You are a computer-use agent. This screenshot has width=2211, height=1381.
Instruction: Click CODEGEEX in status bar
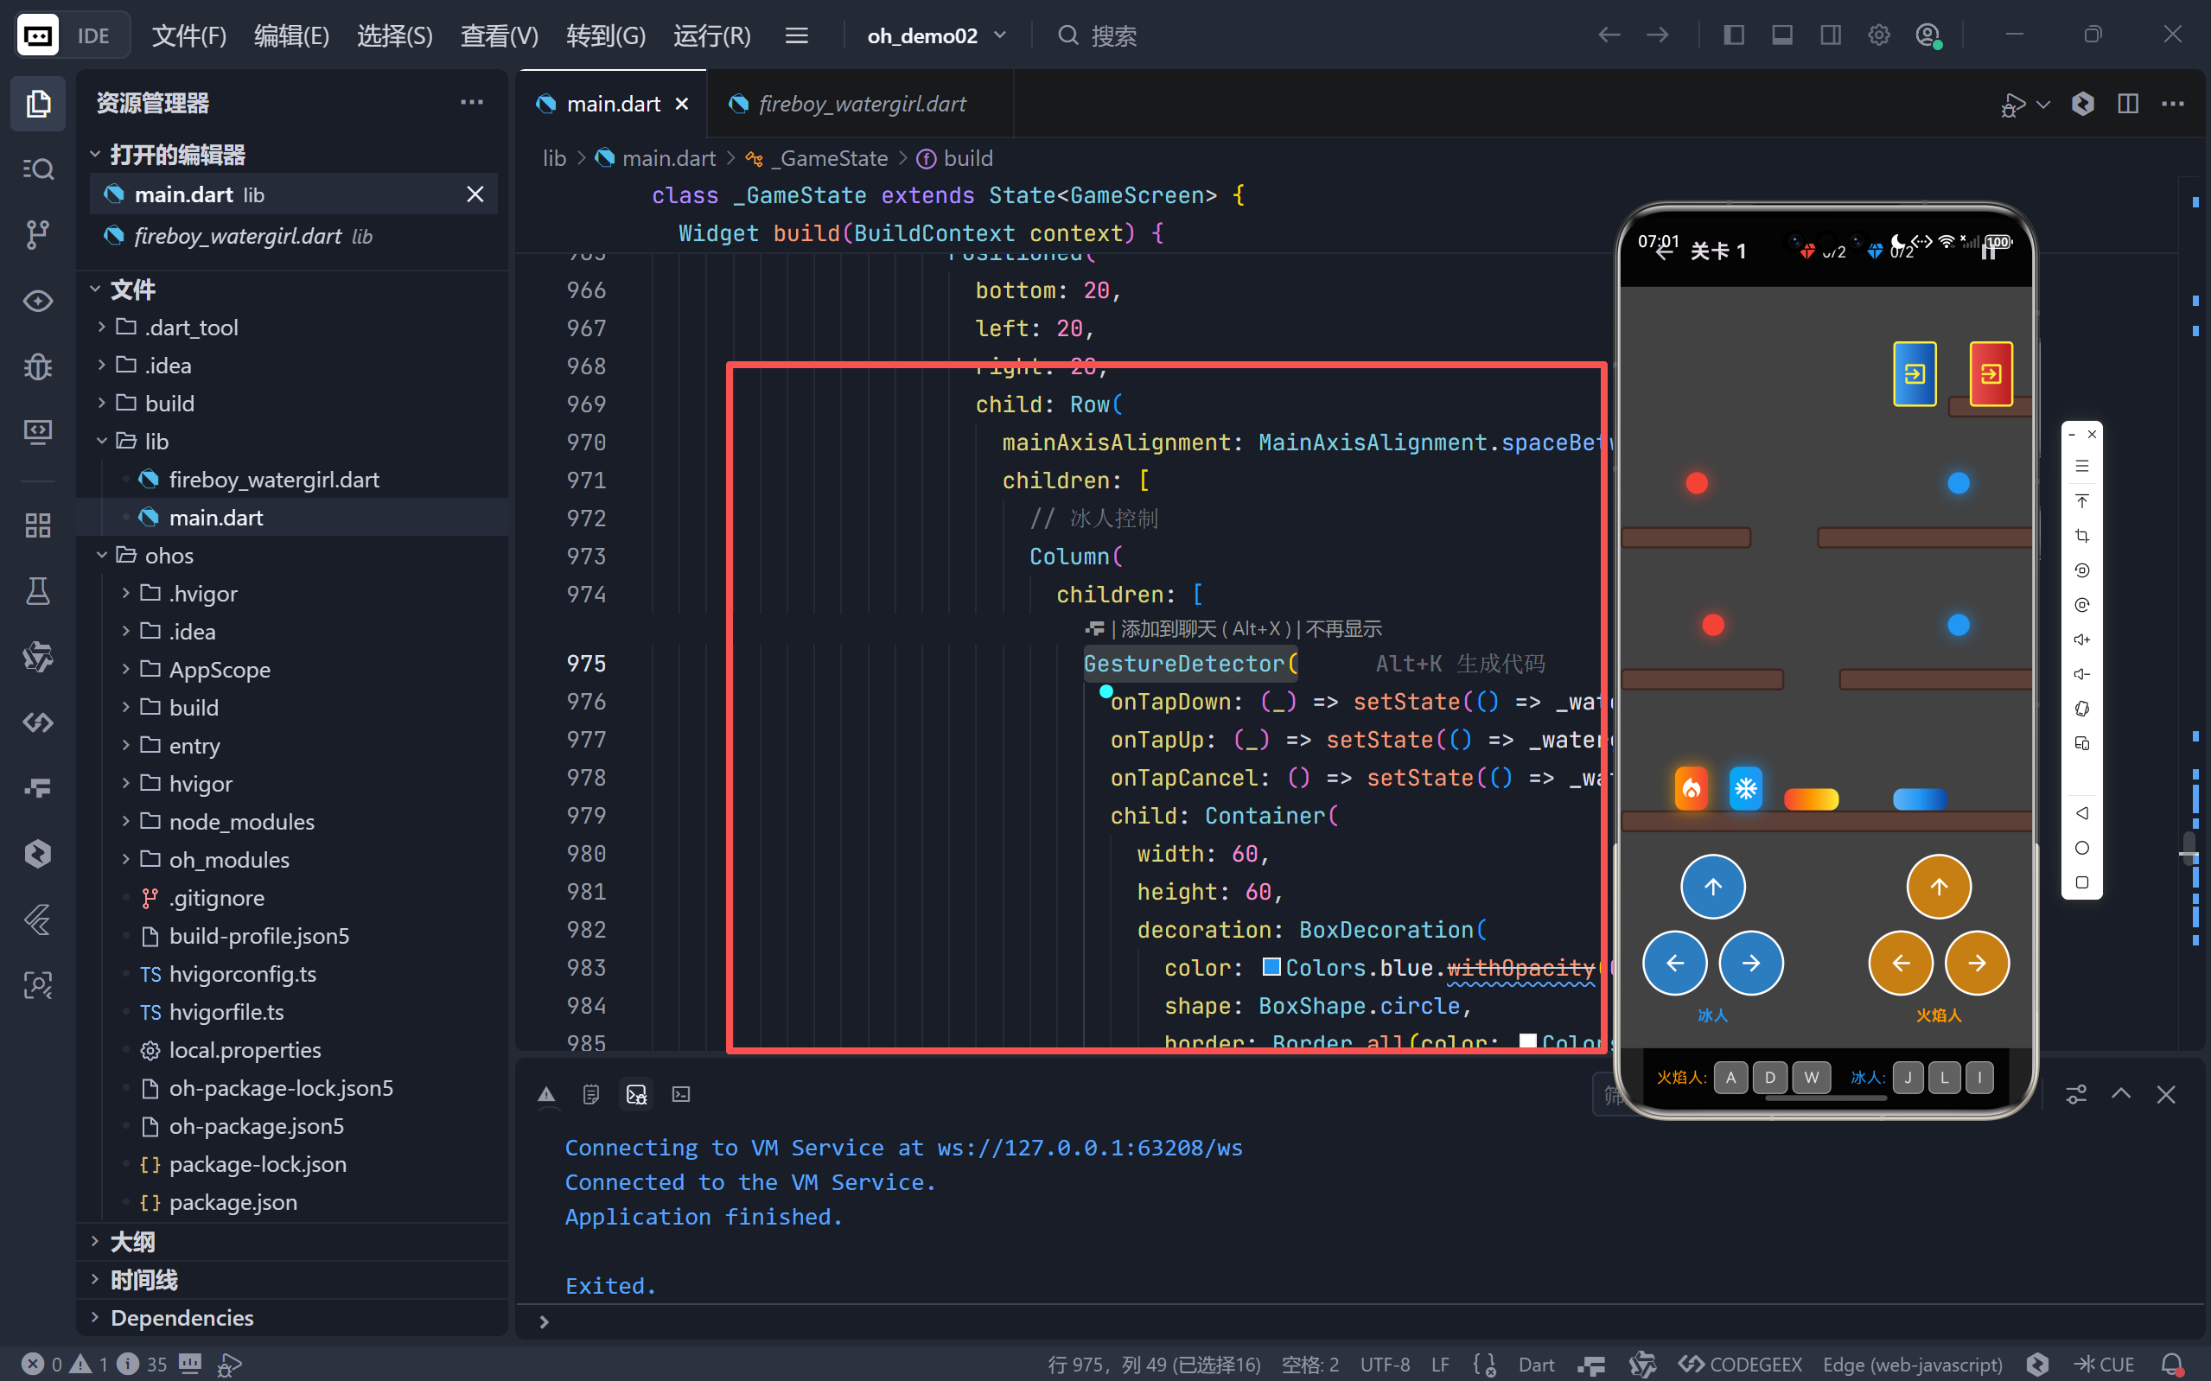1741,1364
